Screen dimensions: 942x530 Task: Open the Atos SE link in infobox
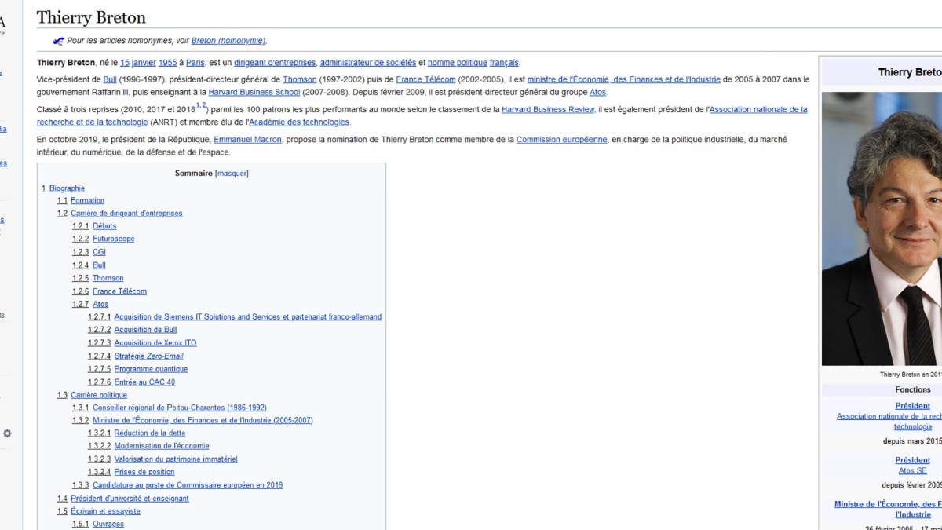(x=912, y=471)
